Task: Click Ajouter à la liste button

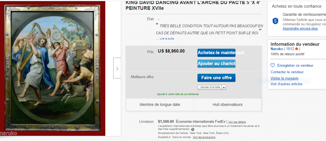Action: pos(210,87)
